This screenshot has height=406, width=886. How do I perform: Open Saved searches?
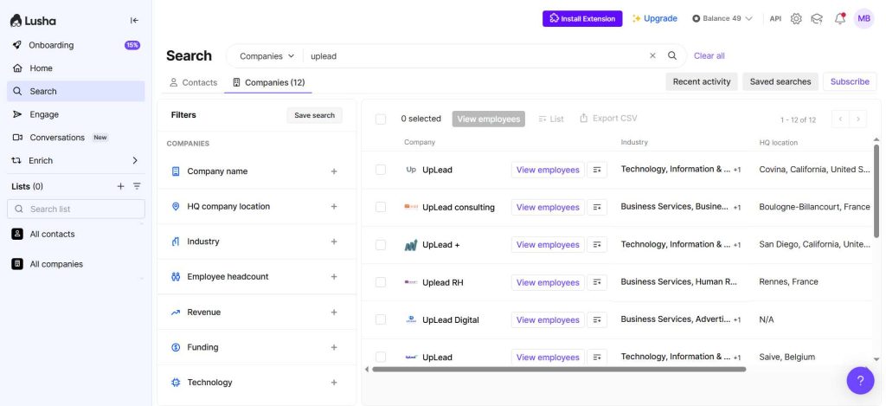tap(780, 81)
